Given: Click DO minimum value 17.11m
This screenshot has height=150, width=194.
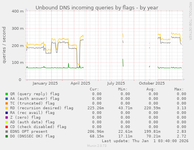Looking at the screenshot, I should [125, 136].
